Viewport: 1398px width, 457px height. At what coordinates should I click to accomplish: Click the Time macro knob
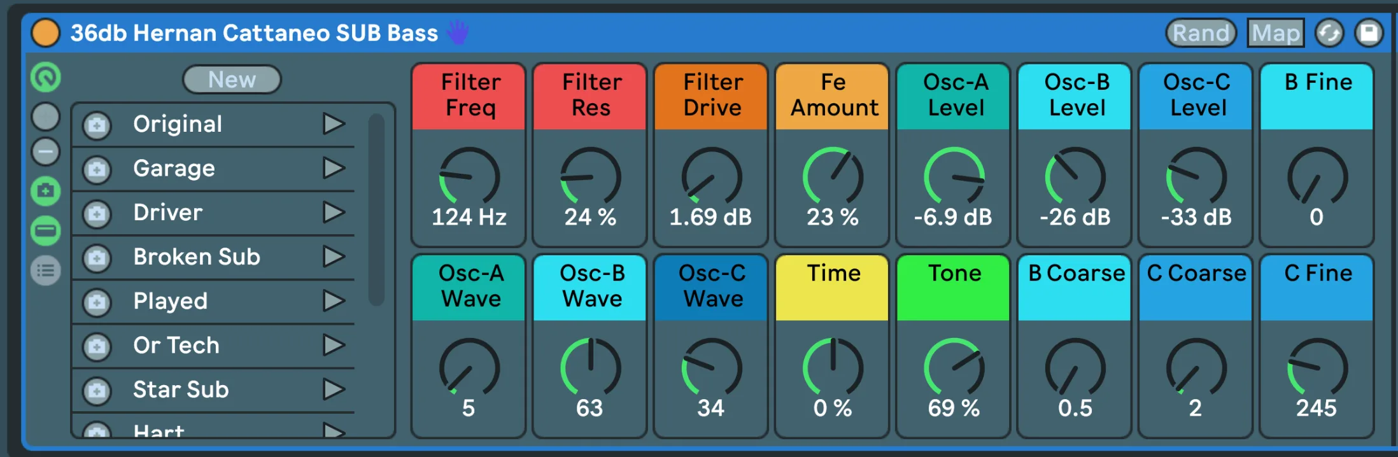pyautogui.click(x=833, y=368)
